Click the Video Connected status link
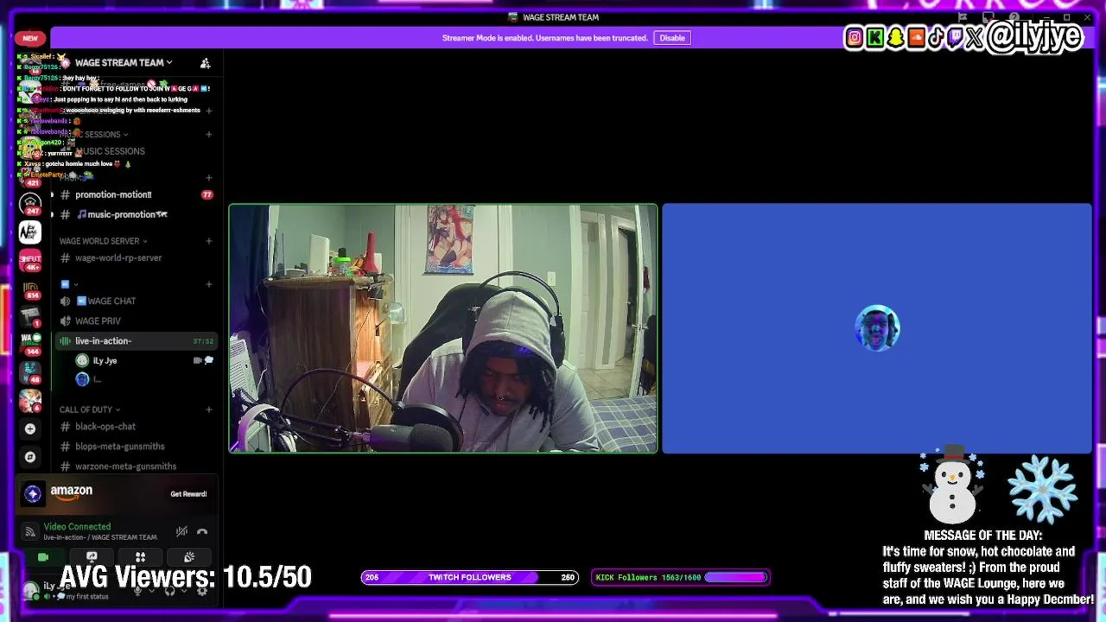Image resolution: width=1106 pixels, height=622 pixels. coord(77,526)
